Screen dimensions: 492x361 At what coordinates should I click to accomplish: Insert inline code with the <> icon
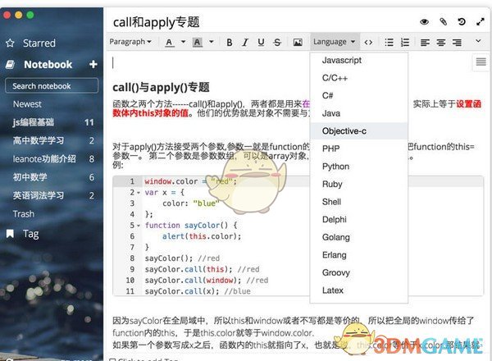[x=368, y=42]
